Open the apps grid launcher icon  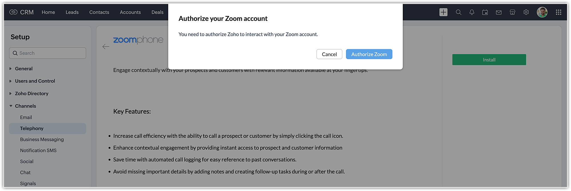coord(558,12)
